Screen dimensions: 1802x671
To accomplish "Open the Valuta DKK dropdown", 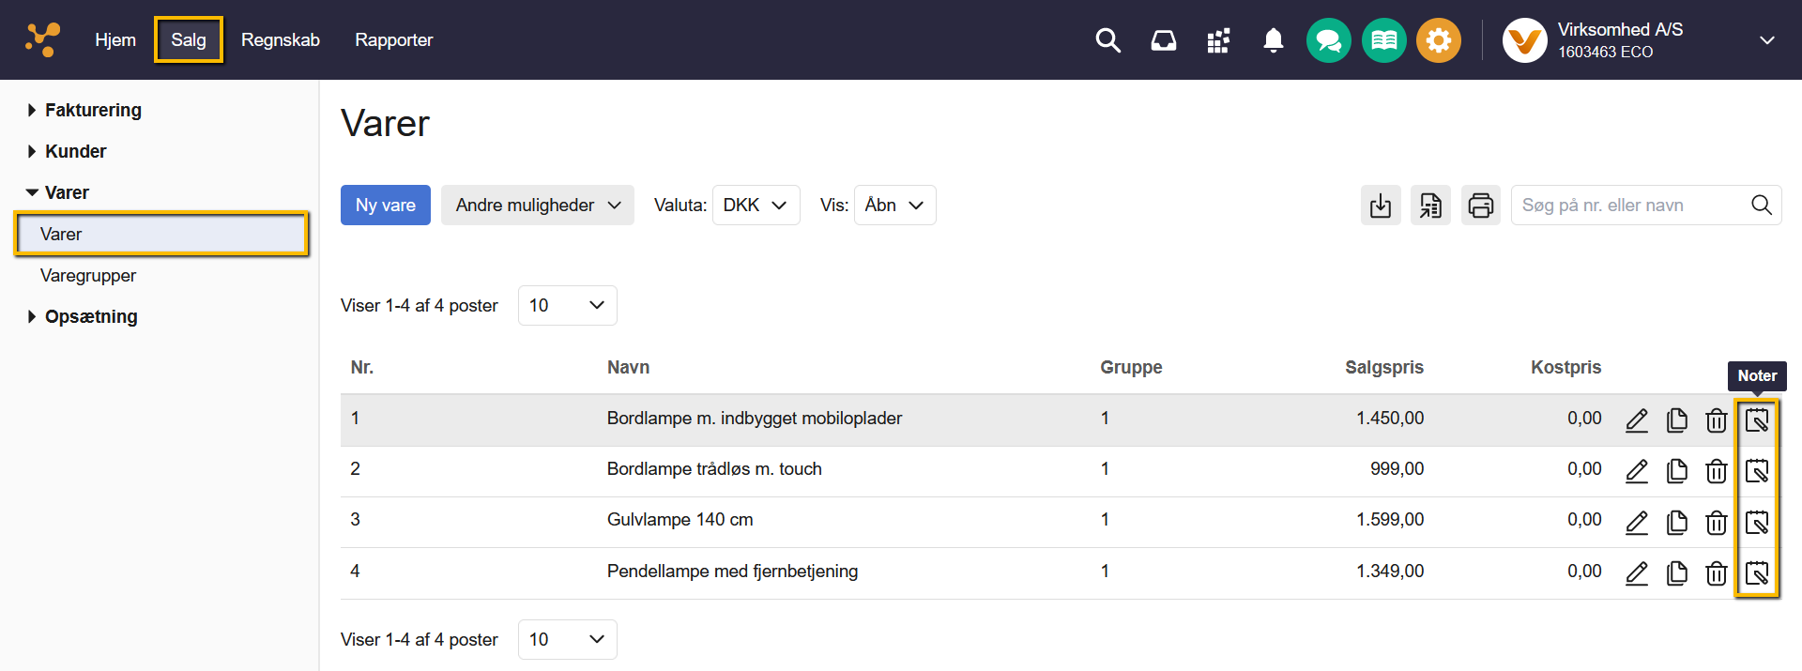I will (x=756, y=206).
